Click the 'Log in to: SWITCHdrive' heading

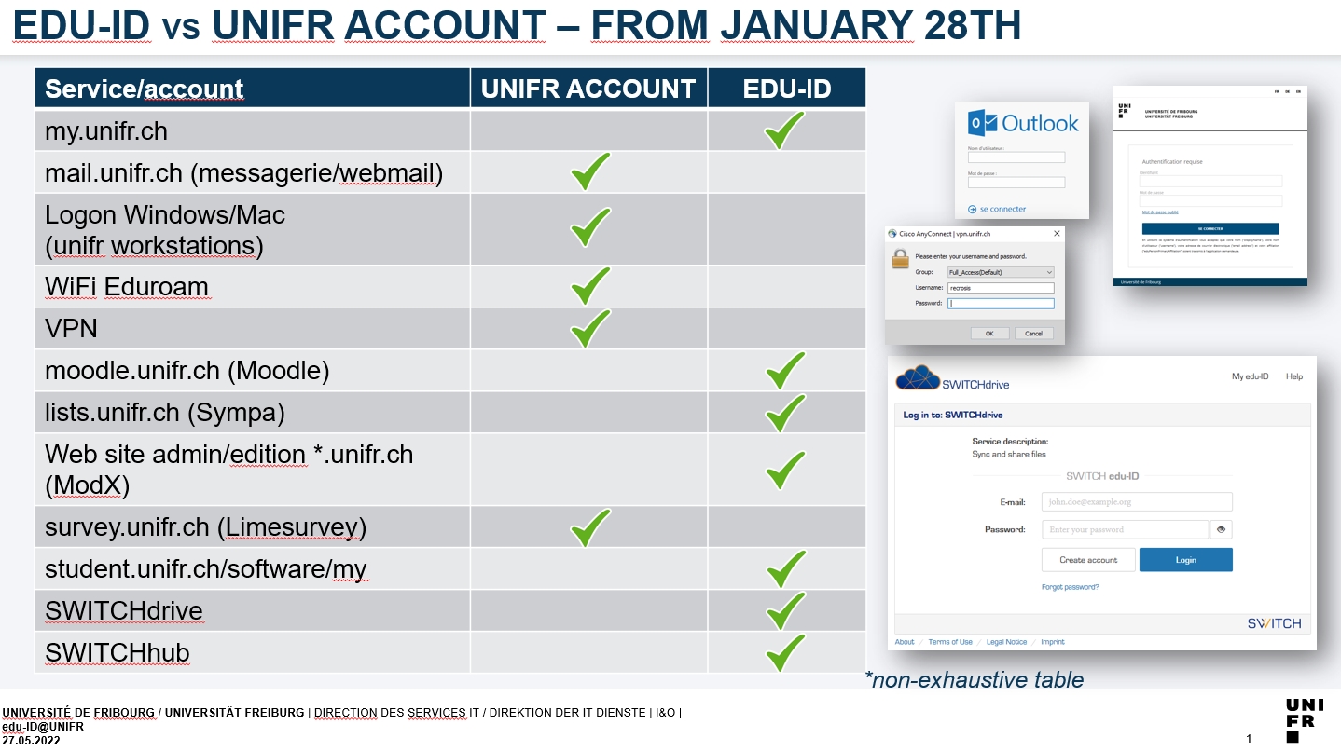(x=953, y=415)
